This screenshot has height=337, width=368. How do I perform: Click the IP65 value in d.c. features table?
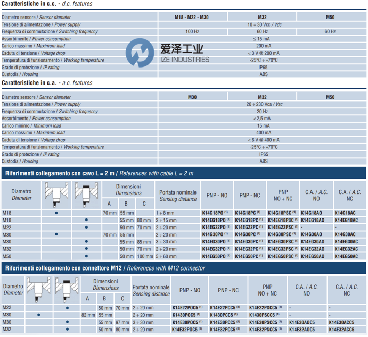coord(263,68)
